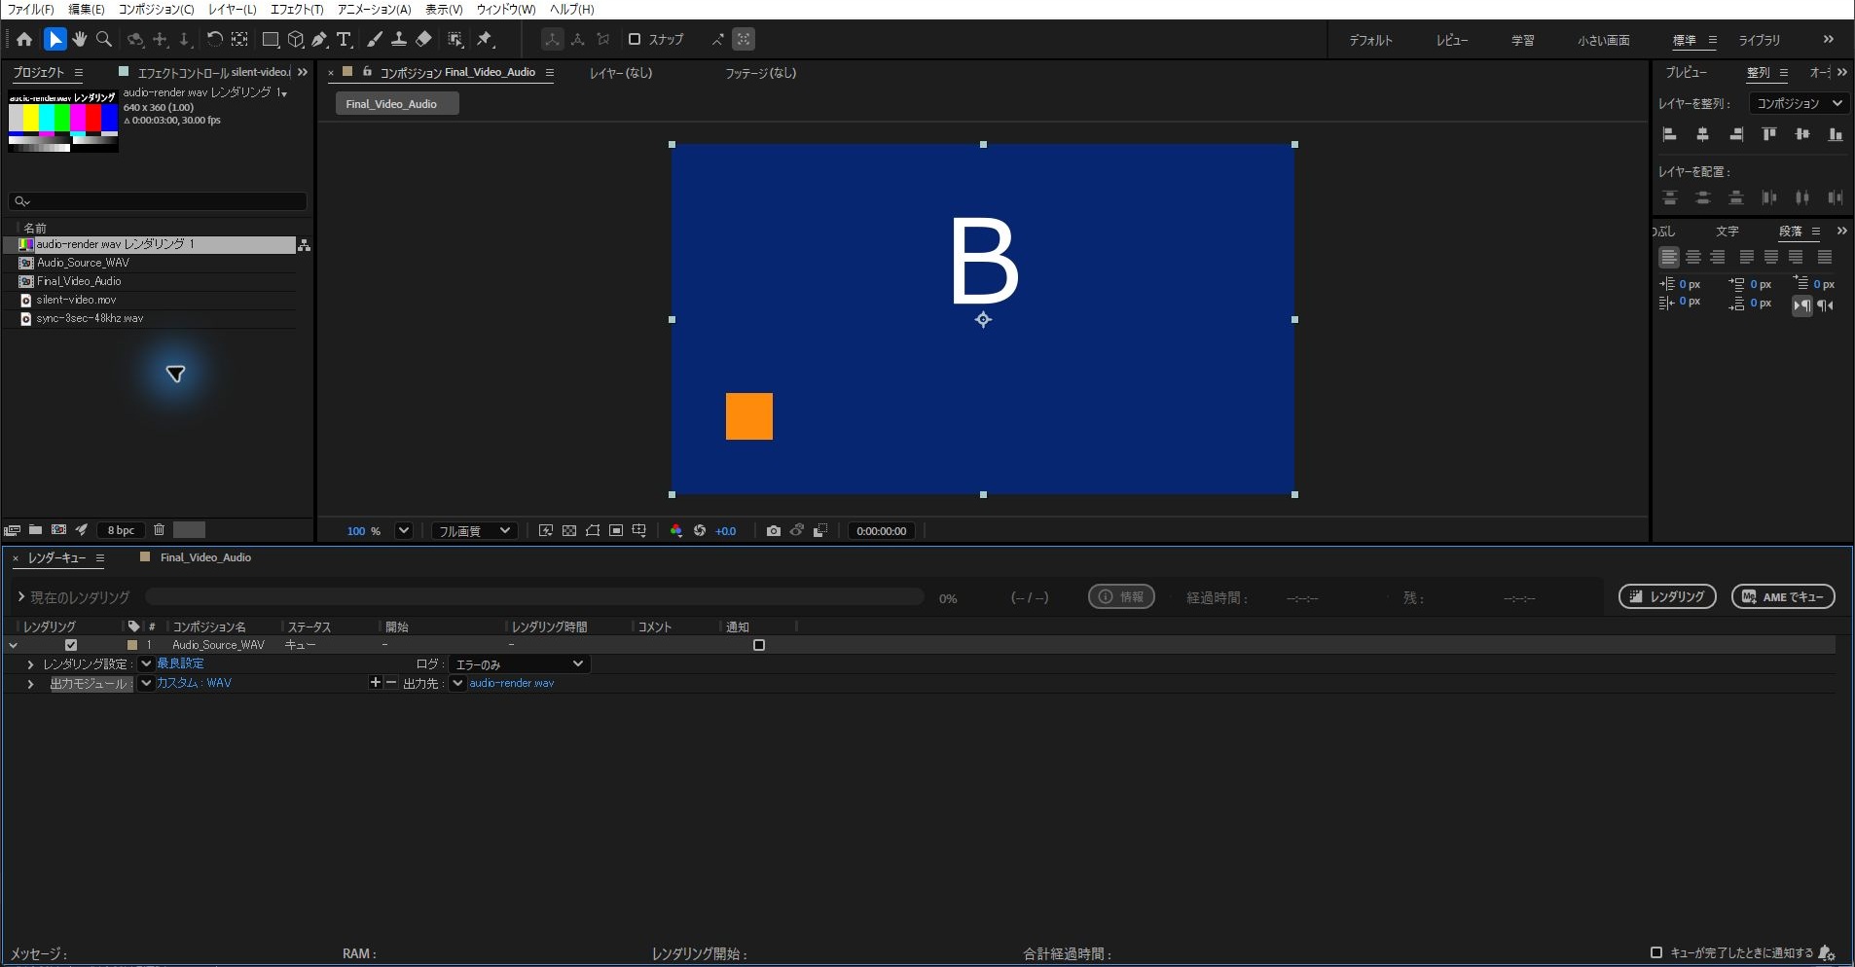Take a snapshot with the camera icon
Viewport: 1855px width, 967px height.
tap(773, 531)
